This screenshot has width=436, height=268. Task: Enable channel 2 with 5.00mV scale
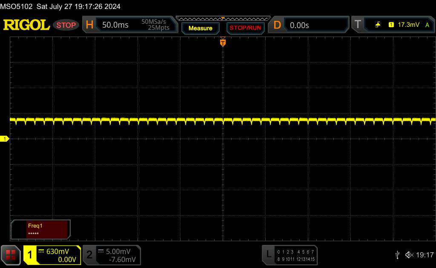112,255
